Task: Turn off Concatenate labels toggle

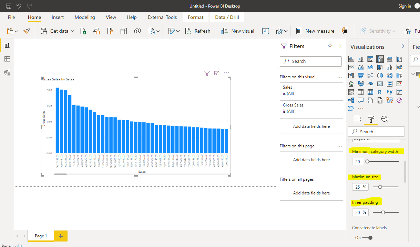Action: coord(368,237)
